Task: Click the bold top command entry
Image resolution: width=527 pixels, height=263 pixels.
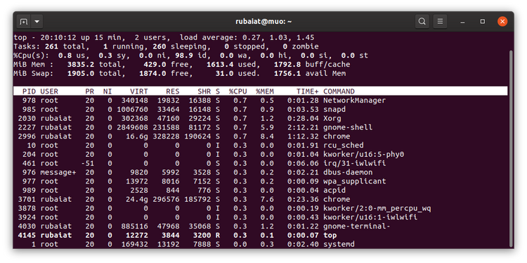Action: pyautogui.click(x=330, y=235)
